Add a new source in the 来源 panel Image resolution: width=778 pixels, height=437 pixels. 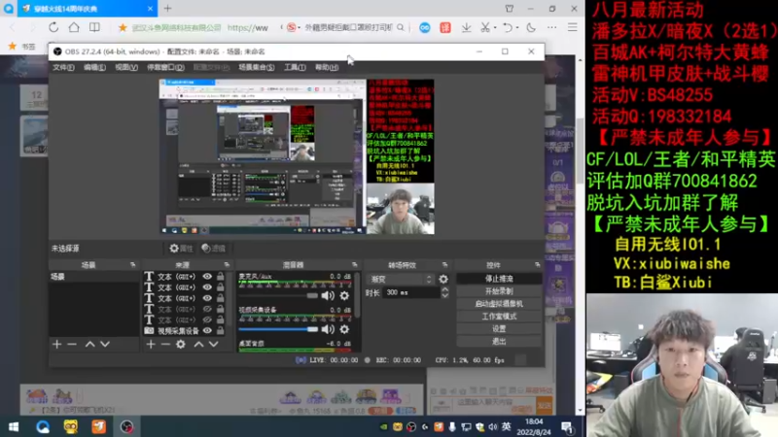click(x=151, y=344)
